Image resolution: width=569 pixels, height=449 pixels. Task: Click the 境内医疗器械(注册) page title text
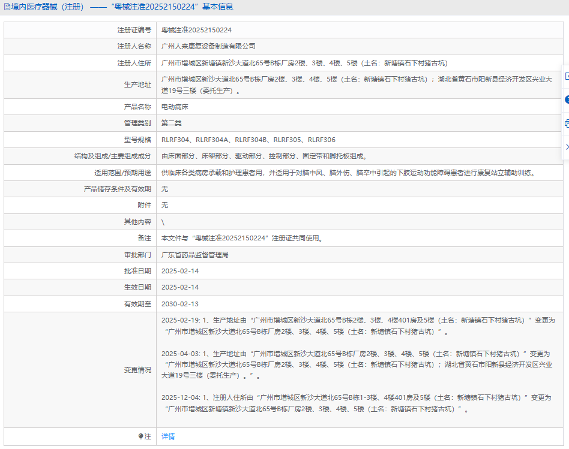click(48, 7)
